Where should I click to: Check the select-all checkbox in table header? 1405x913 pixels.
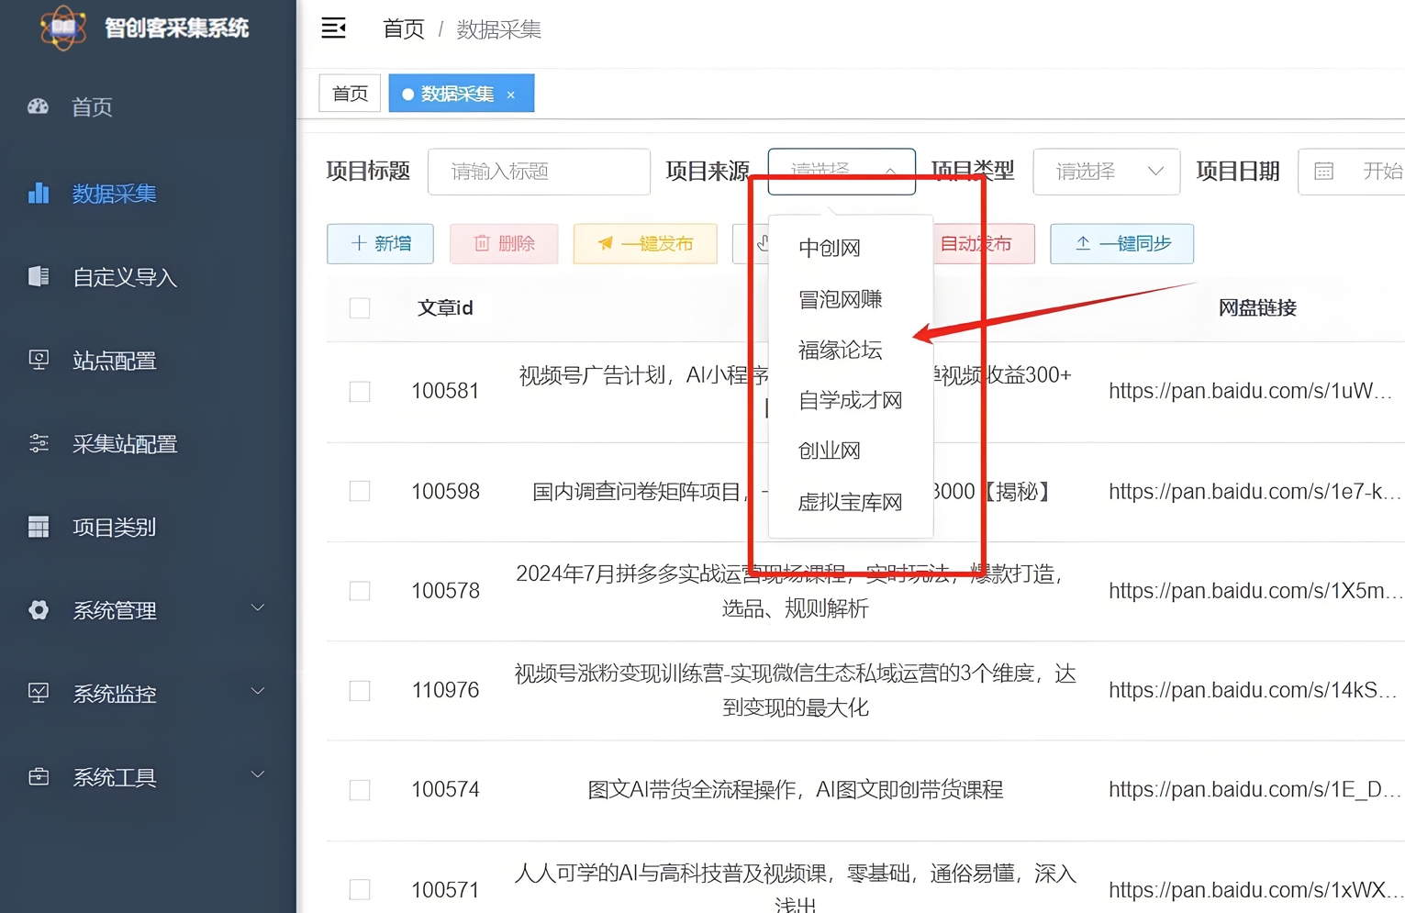click(359, 308)
